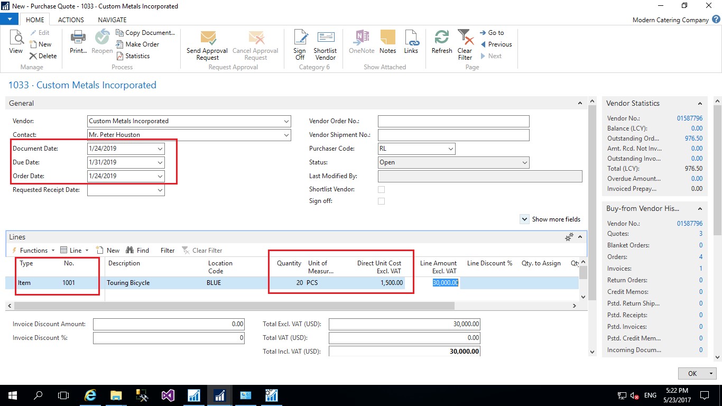
Task: Open the Document Date picker dropdown
Action: click(160, 149)
